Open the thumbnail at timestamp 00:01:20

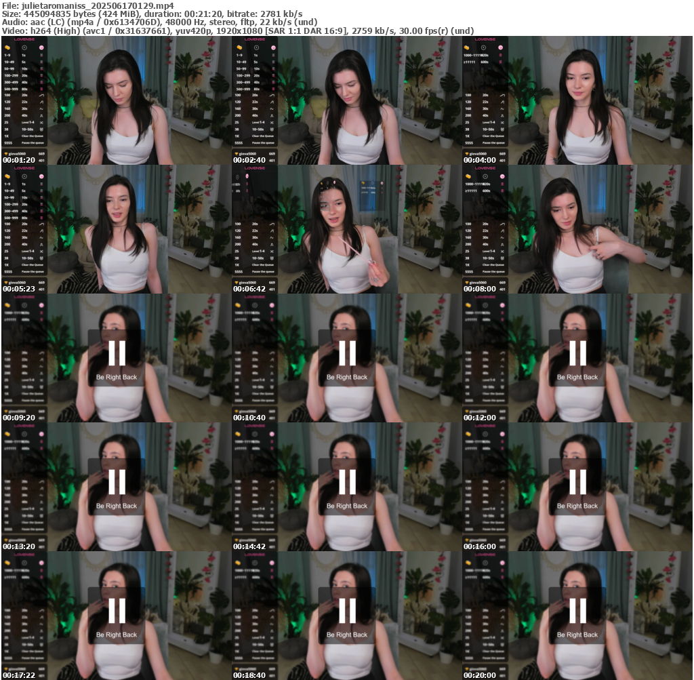(x=117, y=100)
